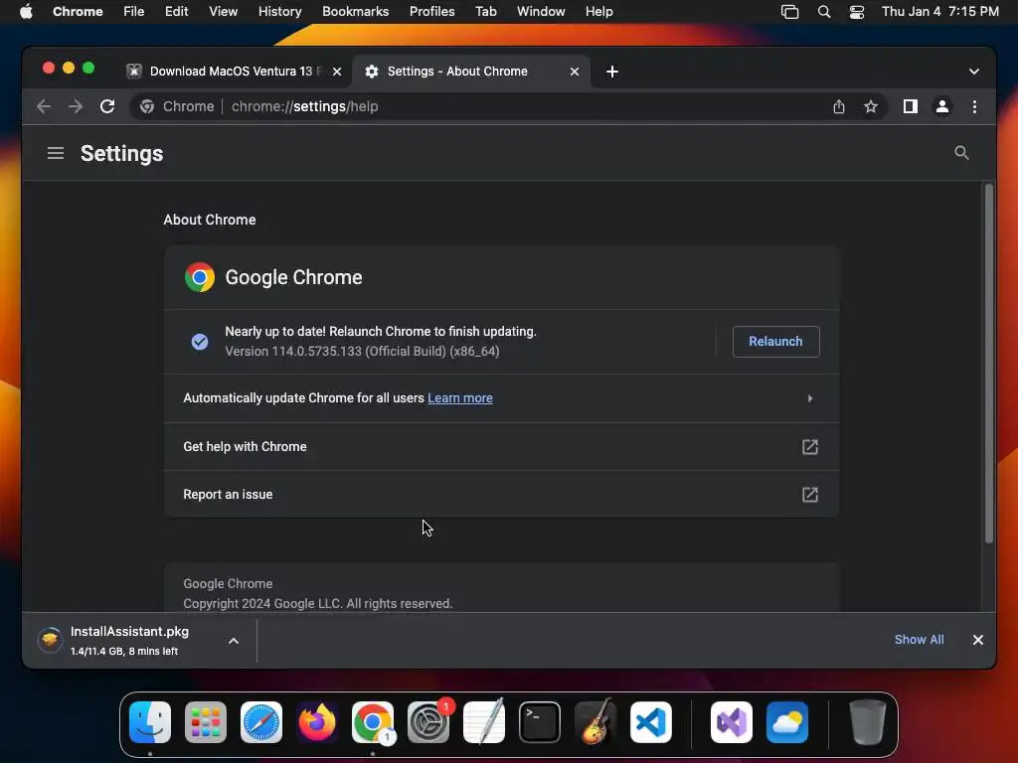Select the Settings - About Chrome tab
The height and width of the screenshot is (763, 1018).
(x=470, y=72)
